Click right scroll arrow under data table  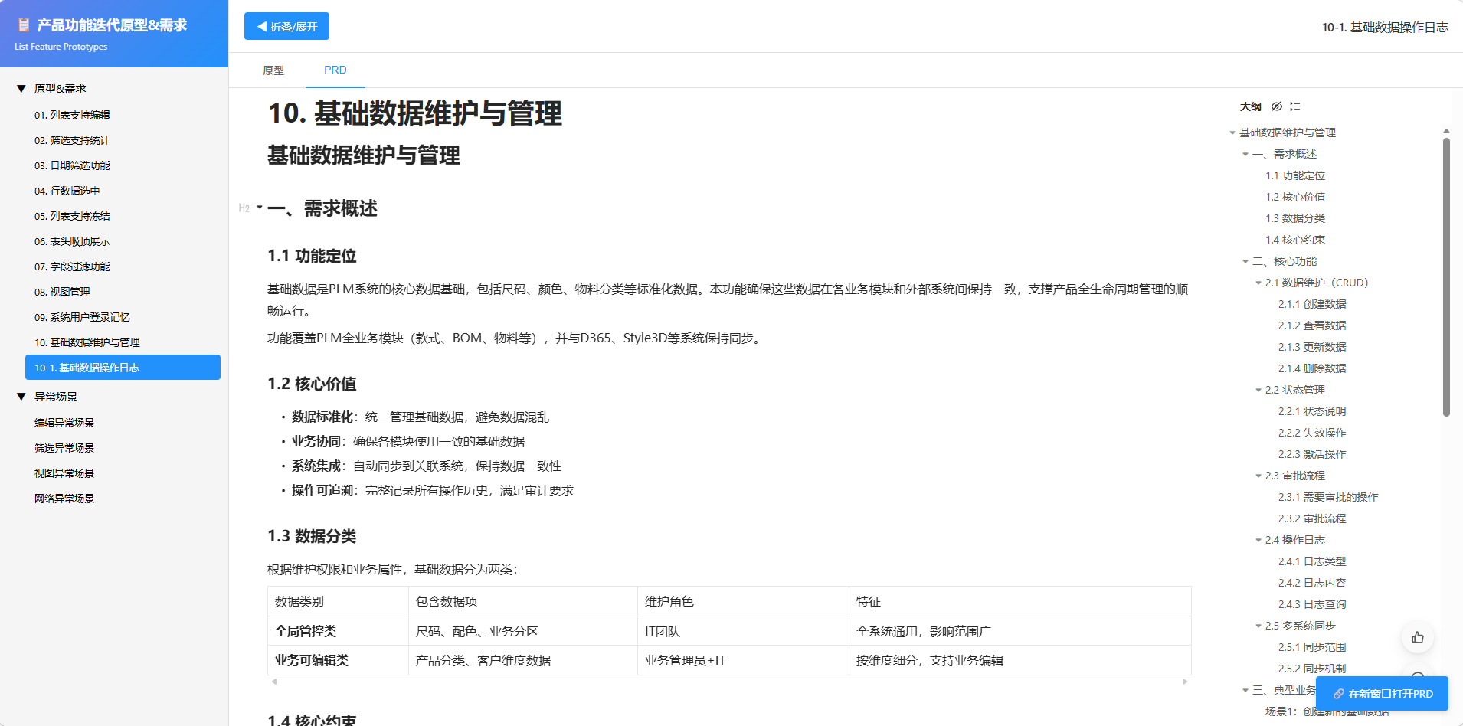1184,681
